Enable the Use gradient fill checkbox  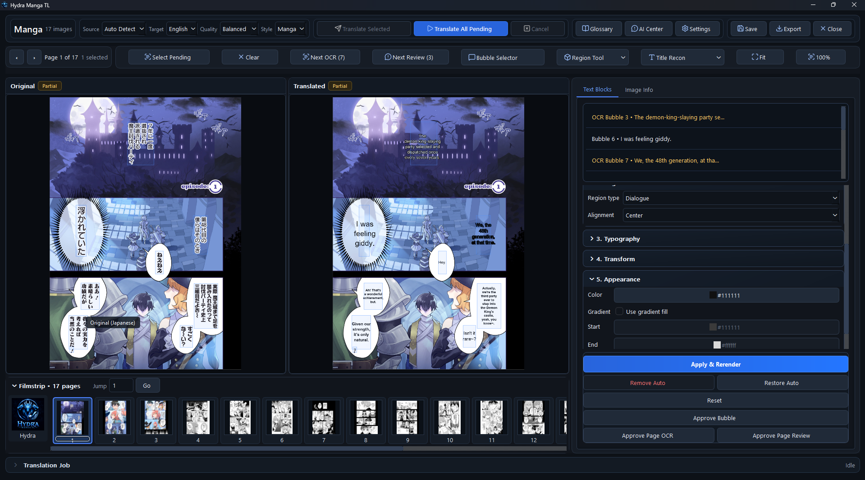[619, 311]
